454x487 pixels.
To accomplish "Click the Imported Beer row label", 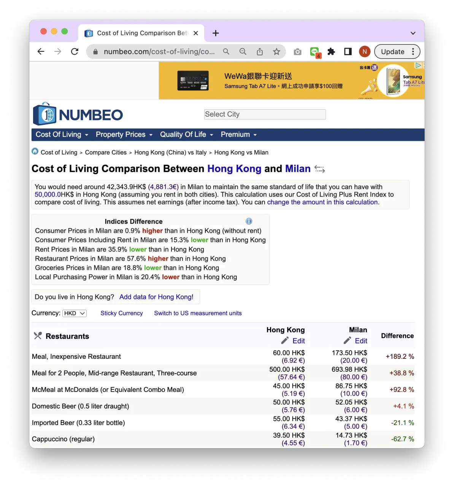I will point(78,423).
